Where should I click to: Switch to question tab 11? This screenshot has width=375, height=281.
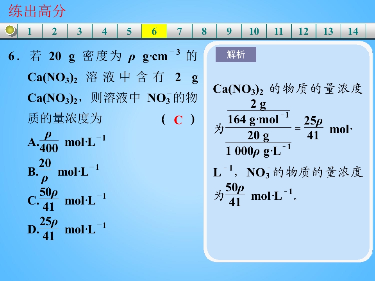[279, 31]
